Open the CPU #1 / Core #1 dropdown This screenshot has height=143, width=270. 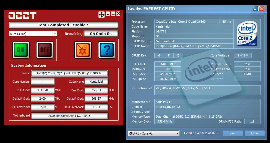pyautogui.click(x=154, y=133)
